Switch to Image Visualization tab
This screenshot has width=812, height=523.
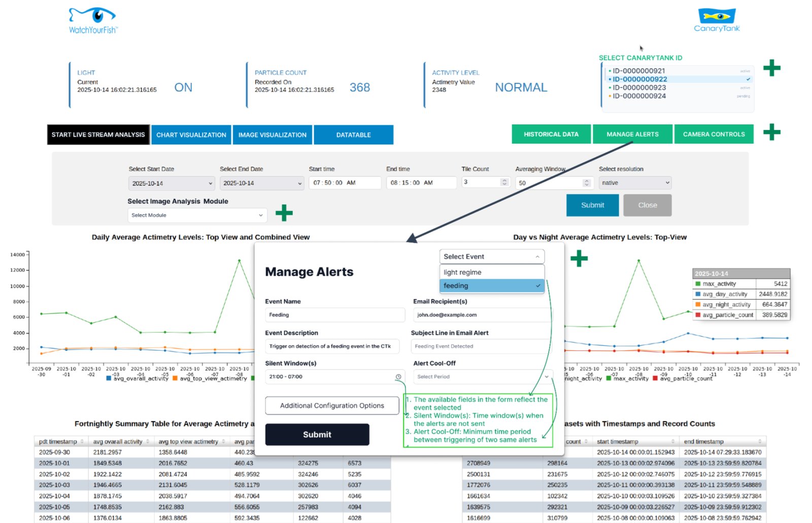pyautogui.click(x=273, y=135)
